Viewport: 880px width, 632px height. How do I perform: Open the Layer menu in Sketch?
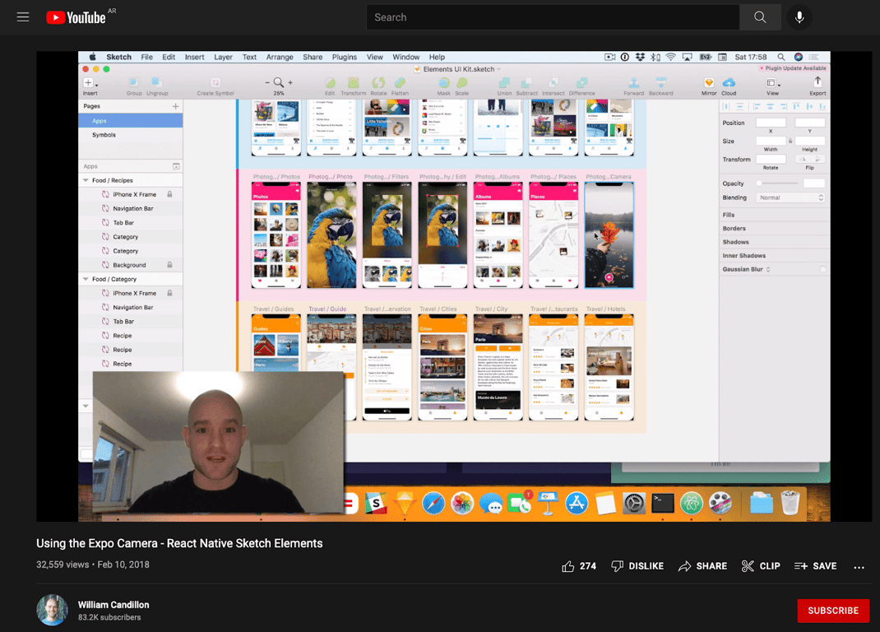click(x=223, y=57)
